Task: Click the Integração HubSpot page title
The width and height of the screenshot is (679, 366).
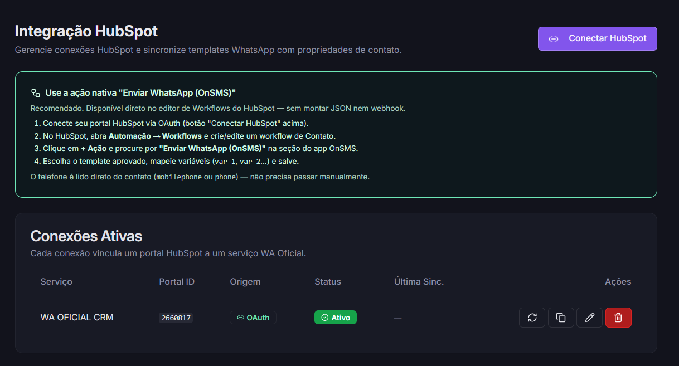Action: click(x=86, y=31)
